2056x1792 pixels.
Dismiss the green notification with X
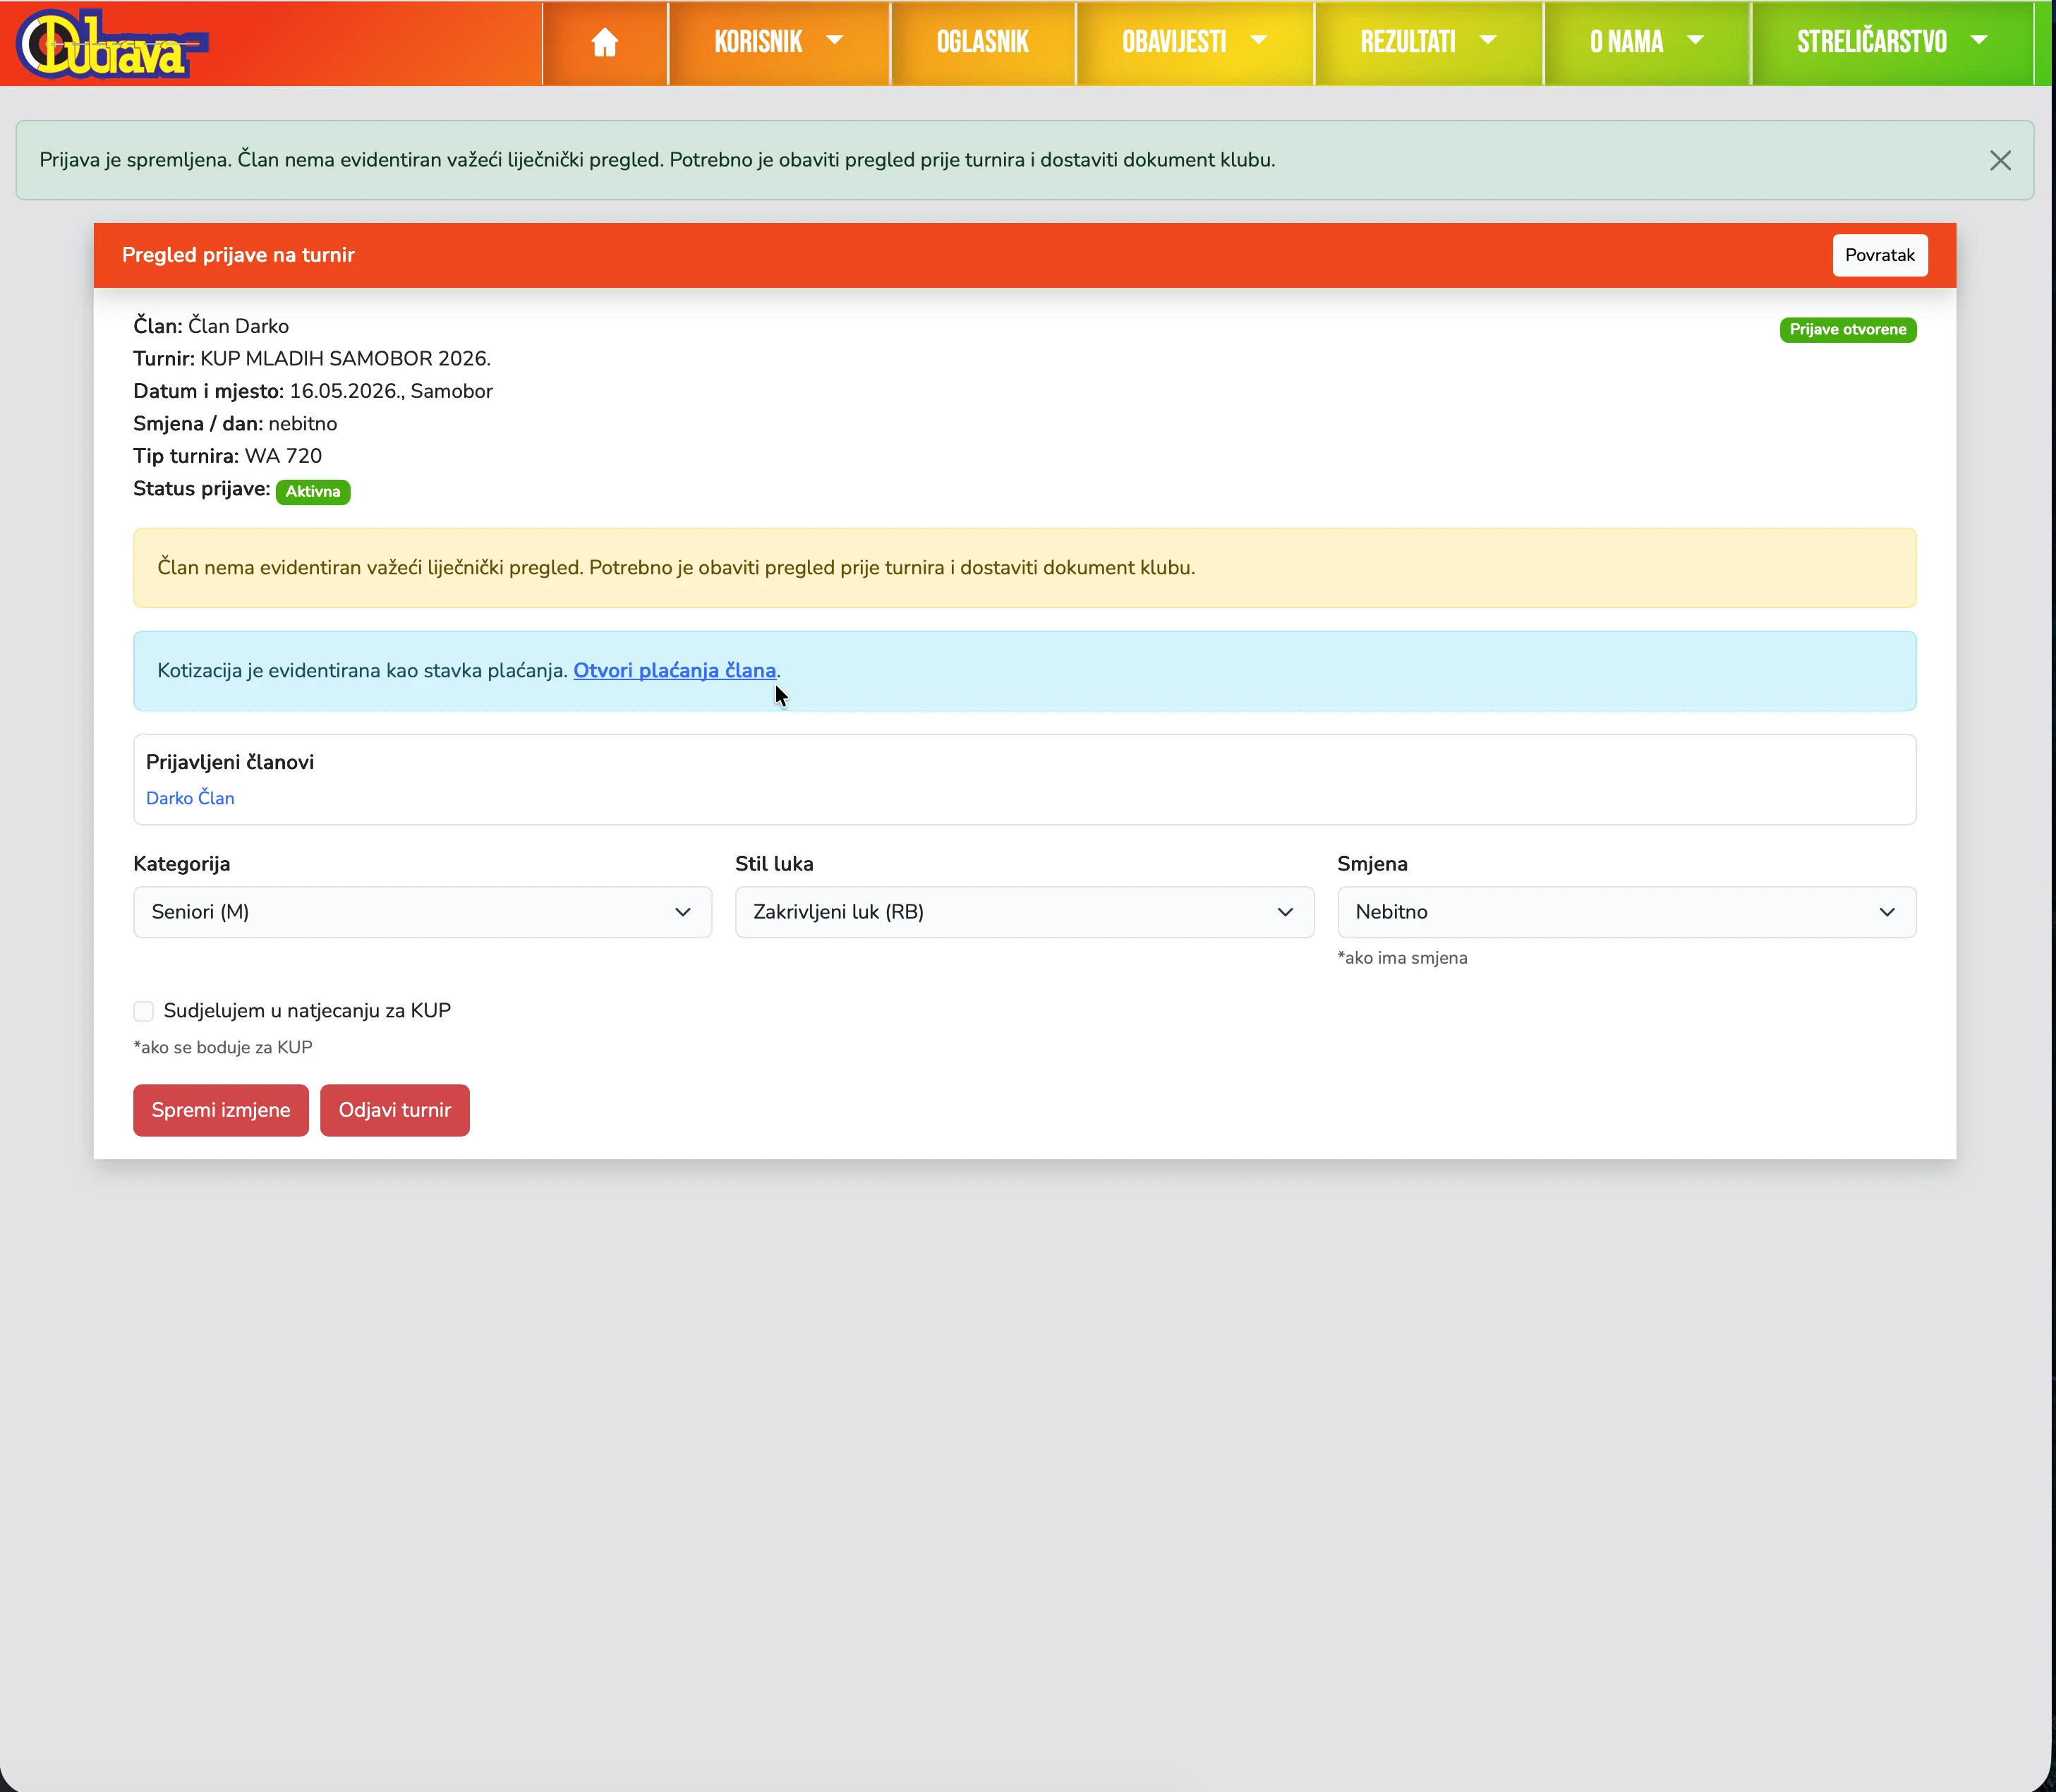pyautogui.click(x=1999, y=161)
